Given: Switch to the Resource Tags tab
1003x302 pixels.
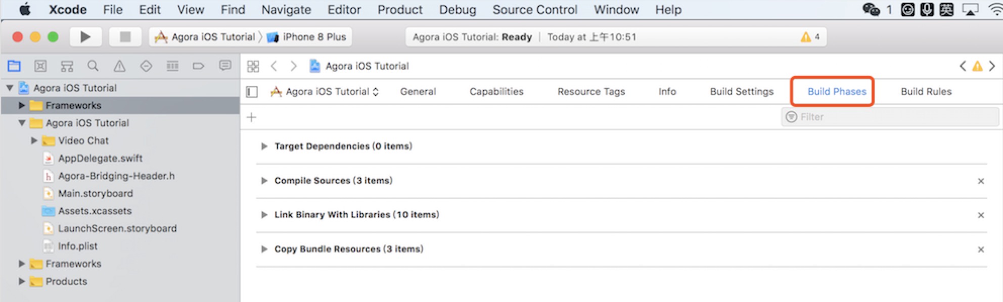Looking at the screenshot, I should pos(591,91).
